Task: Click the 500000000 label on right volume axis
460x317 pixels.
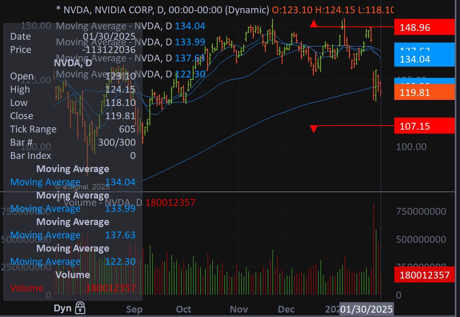Action: [x=421, y=240]
